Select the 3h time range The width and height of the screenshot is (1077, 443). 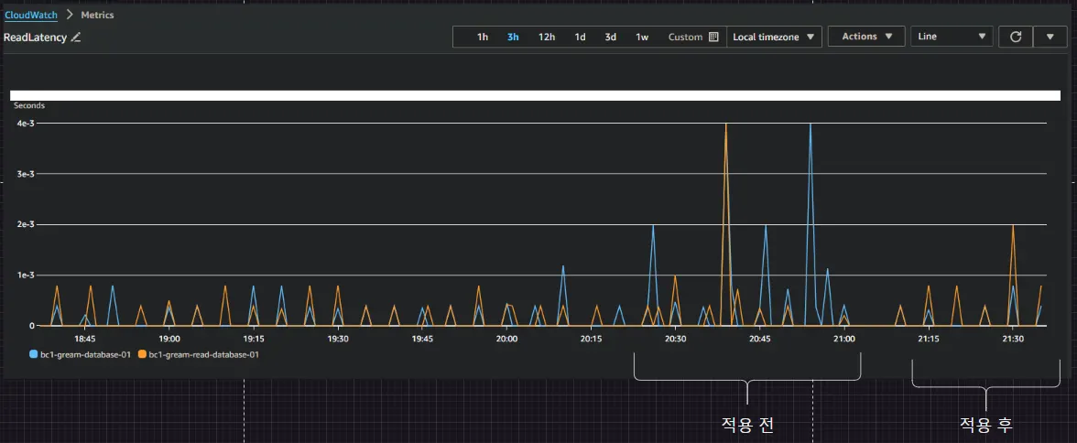click(514, 37)
